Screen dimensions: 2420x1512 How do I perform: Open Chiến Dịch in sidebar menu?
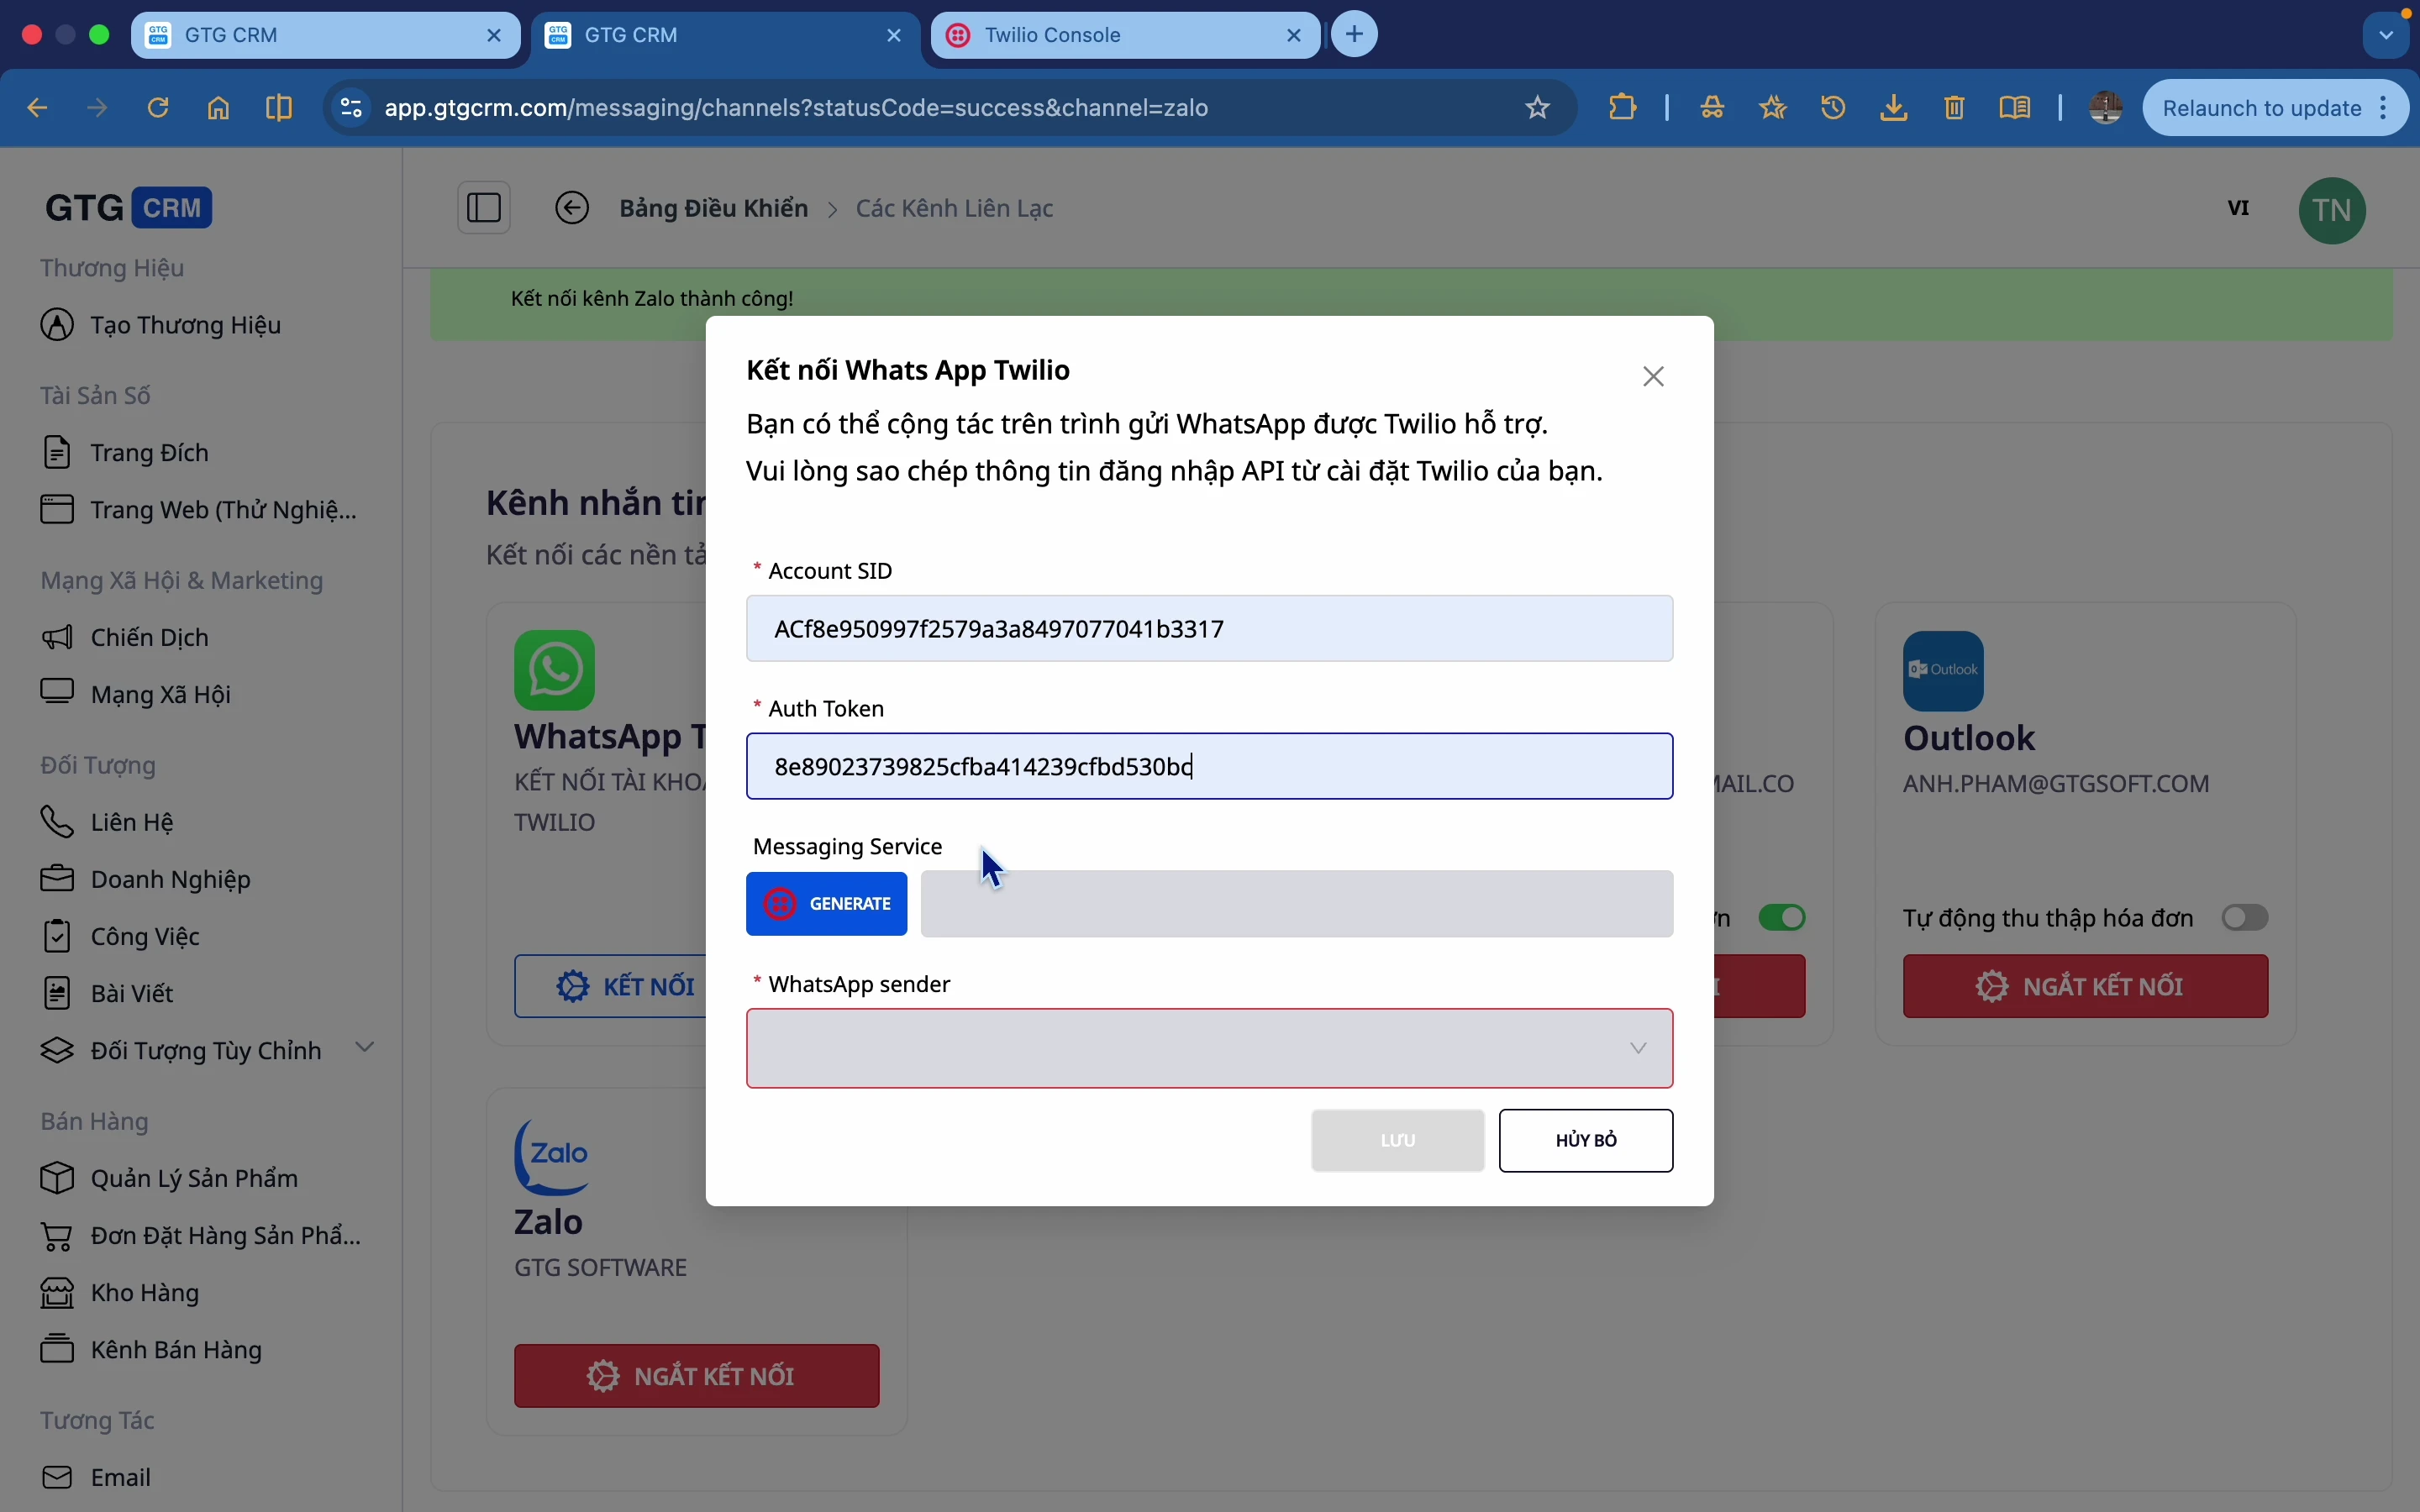tap(150, 637)
